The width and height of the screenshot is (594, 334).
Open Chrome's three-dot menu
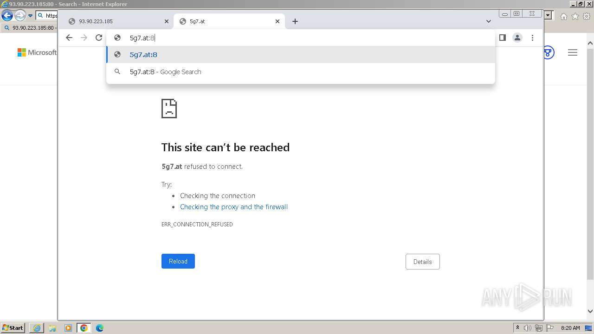click(532, 38)
